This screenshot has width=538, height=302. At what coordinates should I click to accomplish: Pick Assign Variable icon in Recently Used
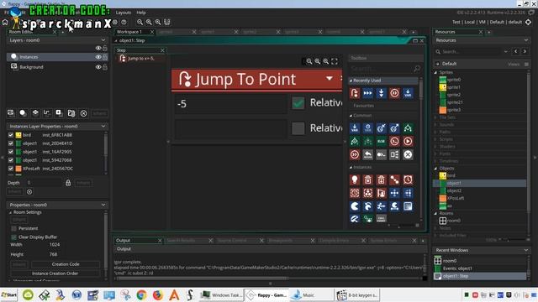[x=408, y=93]
